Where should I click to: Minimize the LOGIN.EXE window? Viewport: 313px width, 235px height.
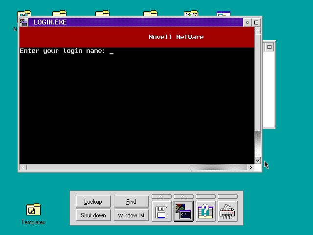click(x=247, y=23)
